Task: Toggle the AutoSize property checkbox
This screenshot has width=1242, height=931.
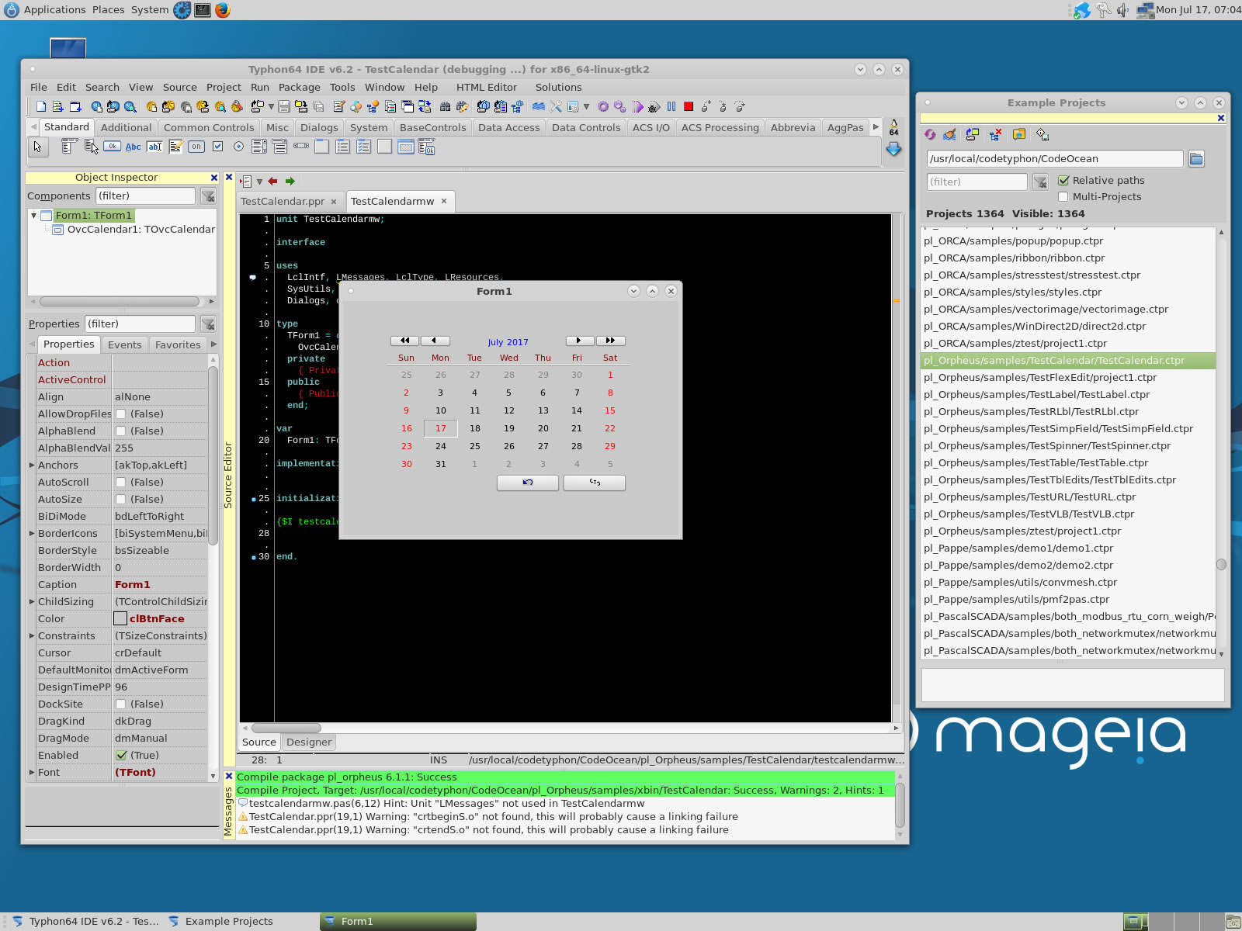Action: 120,500
